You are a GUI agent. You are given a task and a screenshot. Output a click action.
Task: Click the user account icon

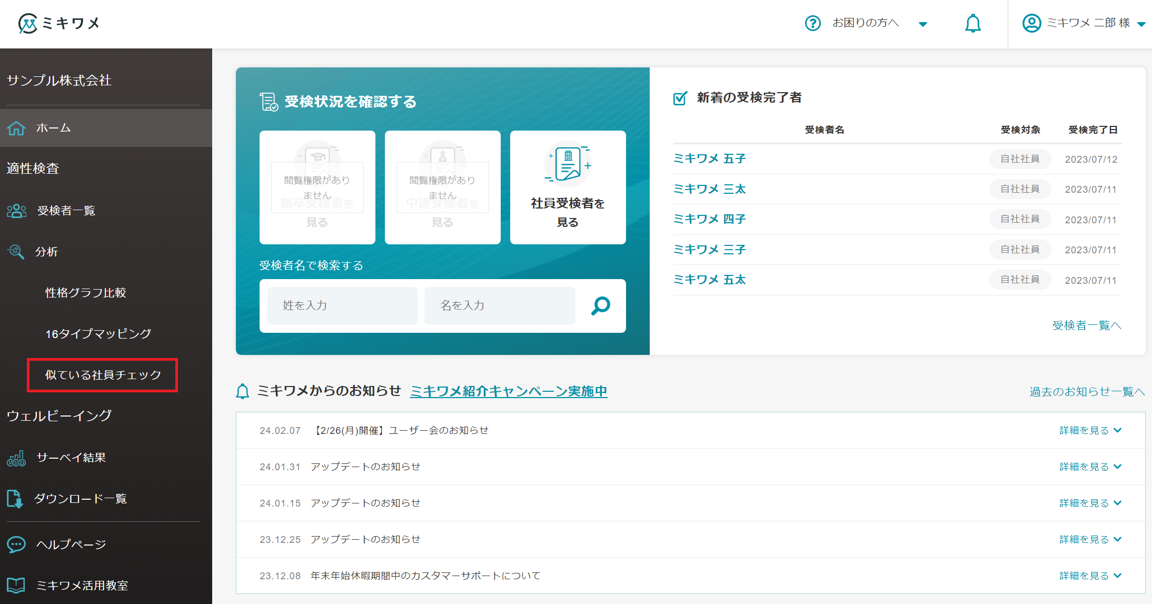[1031, 23]
